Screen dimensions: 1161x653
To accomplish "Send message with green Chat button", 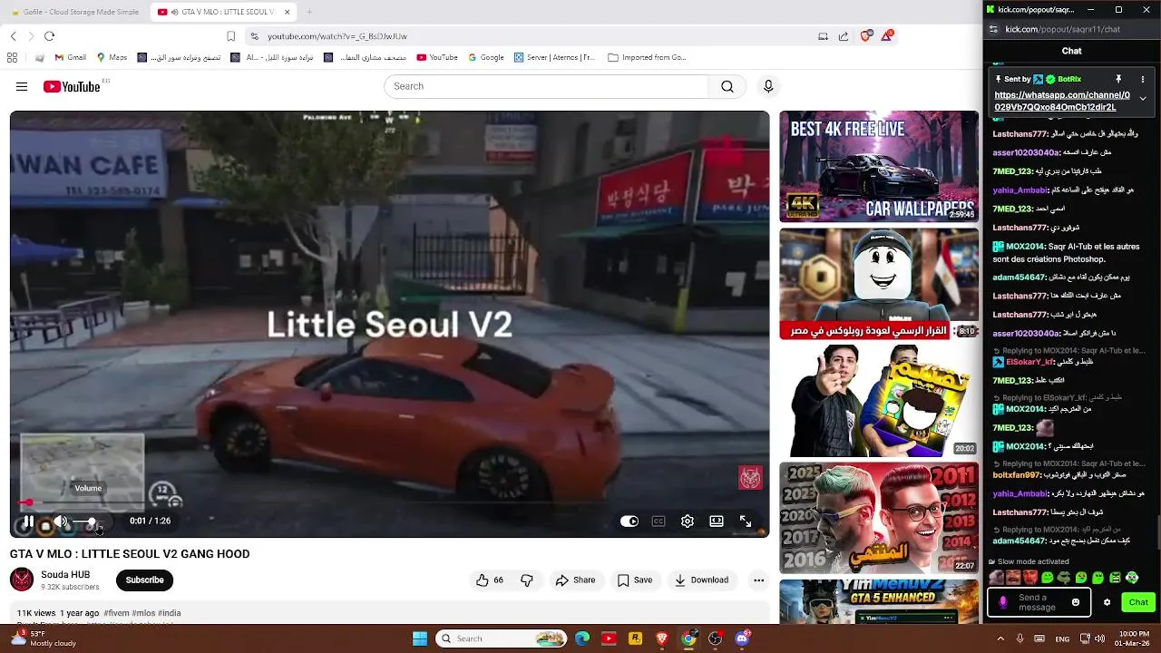I will [1138, 602].
